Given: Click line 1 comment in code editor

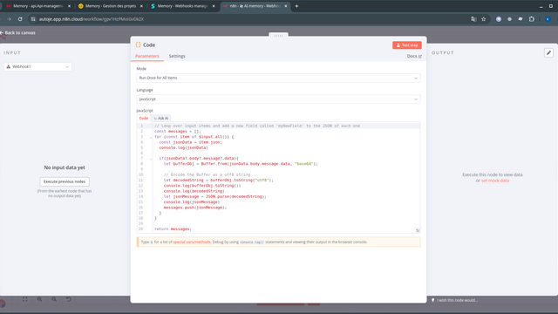Looking at the screenshot, I should pos(257,126).
